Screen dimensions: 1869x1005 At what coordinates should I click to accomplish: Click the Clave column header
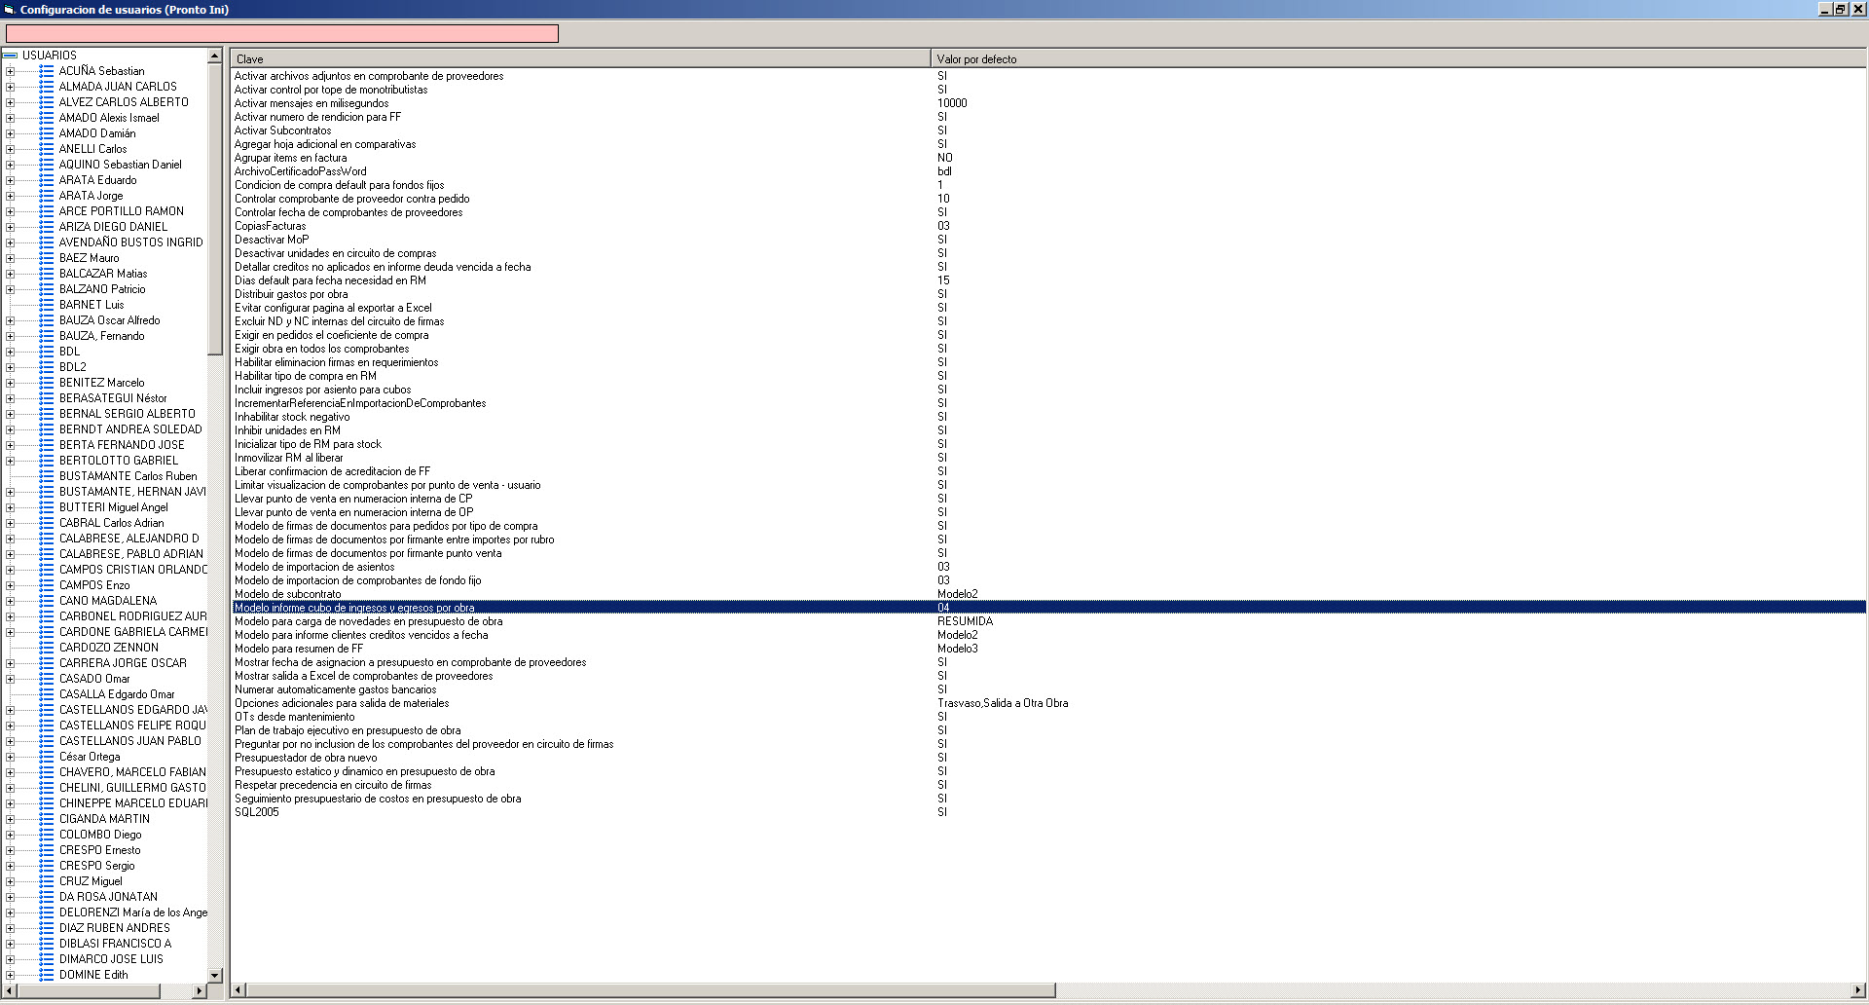[x=580, y=59]
